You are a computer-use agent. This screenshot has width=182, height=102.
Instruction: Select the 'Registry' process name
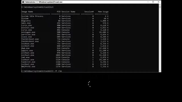pyautogui.click(x=26, y=21)
